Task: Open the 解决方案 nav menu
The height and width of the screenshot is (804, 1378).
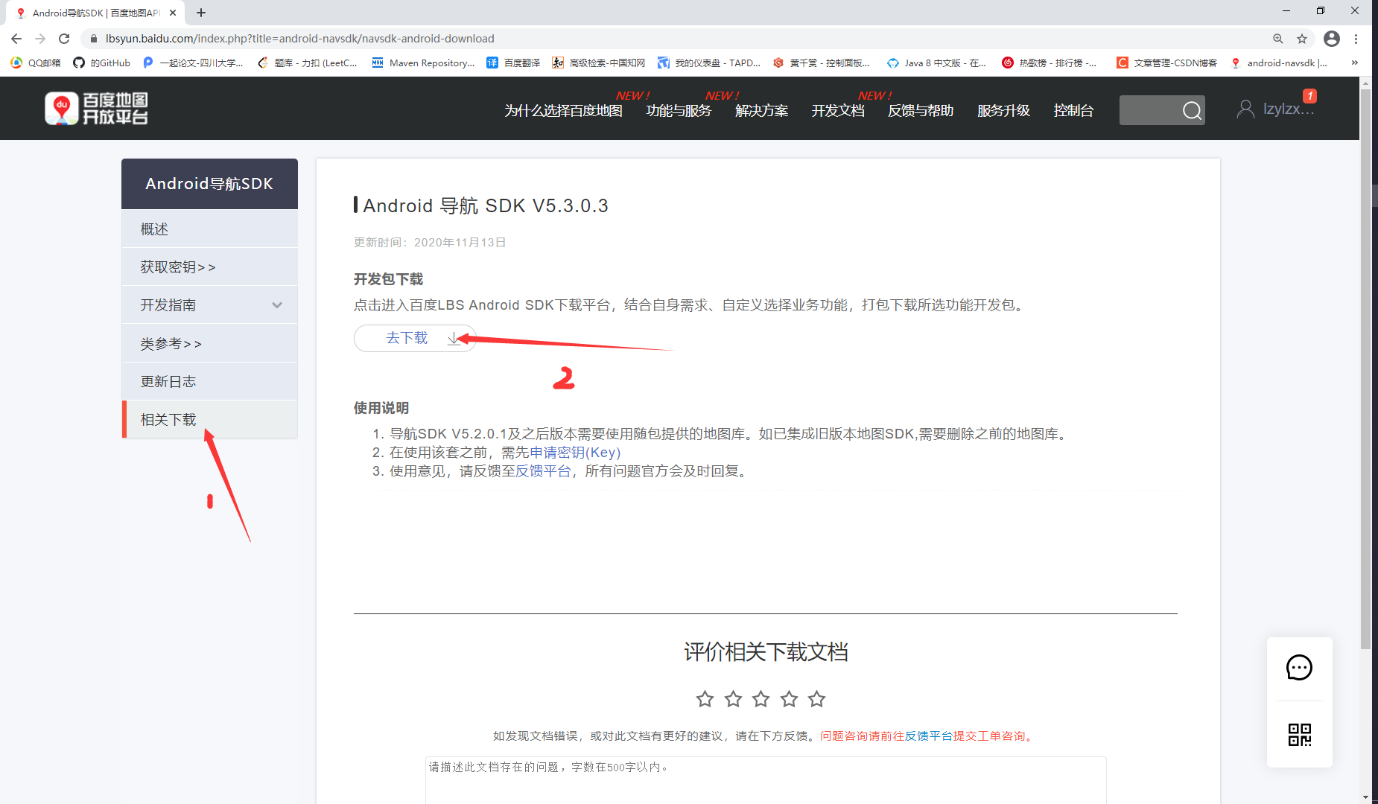Action: coord(761,111)
